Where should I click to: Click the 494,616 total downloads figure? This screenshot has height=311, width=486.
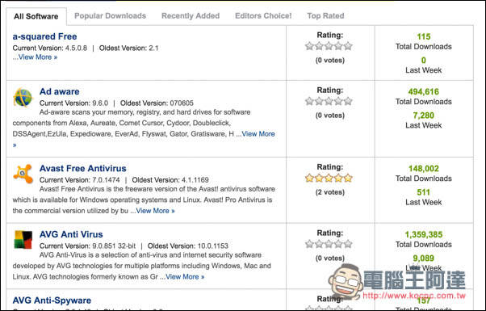point(423,92)
